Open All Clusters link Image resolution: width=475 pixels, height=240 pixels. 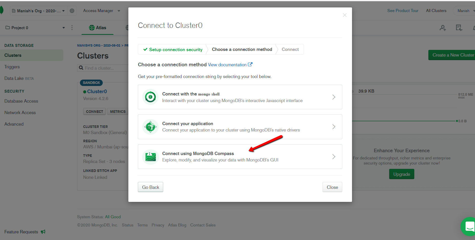coord(436,11)
